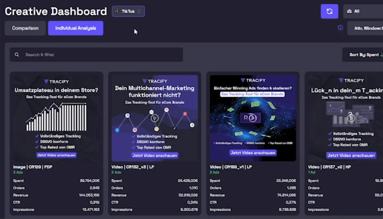The image size is (383, 219).
Task: Click the Impressions value 8.736.638
Action: point(287,210)
